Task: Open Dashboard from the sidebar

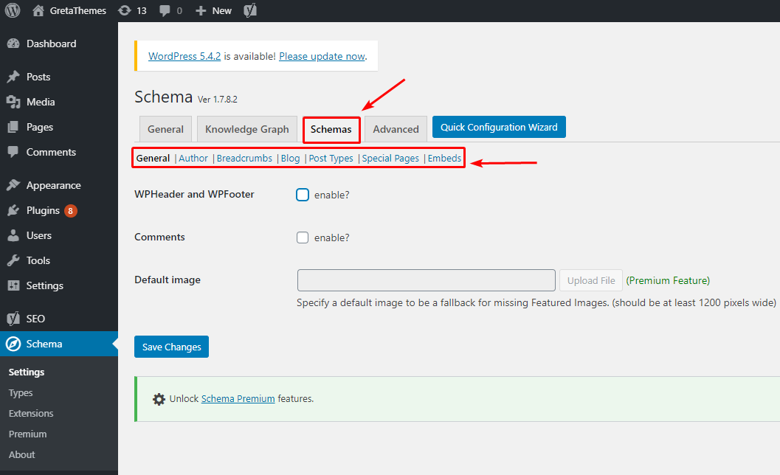Action: [x=51, y=44]
